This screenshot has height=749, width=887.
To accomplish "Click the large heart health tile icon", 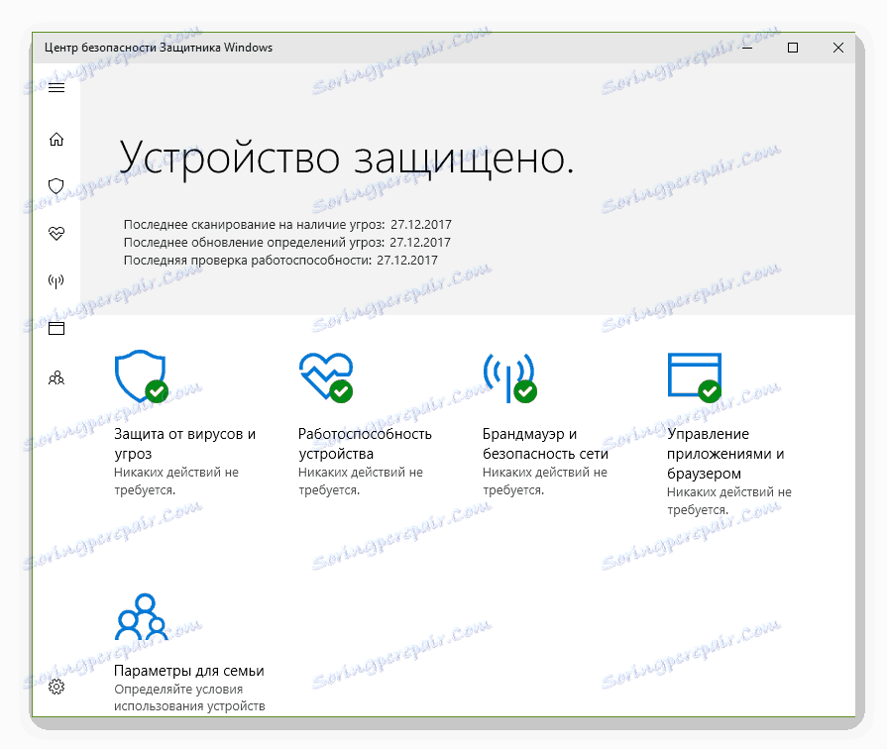I will coord(326,377).
